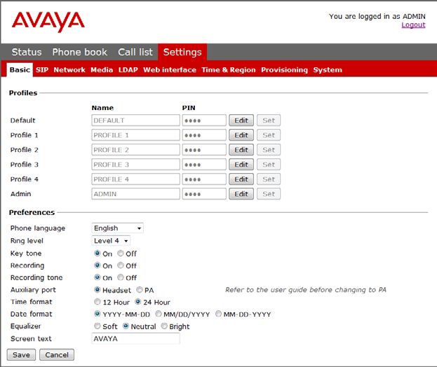The height and width of the screenshot is (367, 437).
Task: Turn Key tone On
Action: pyautogui.click(x=98, y=254)
